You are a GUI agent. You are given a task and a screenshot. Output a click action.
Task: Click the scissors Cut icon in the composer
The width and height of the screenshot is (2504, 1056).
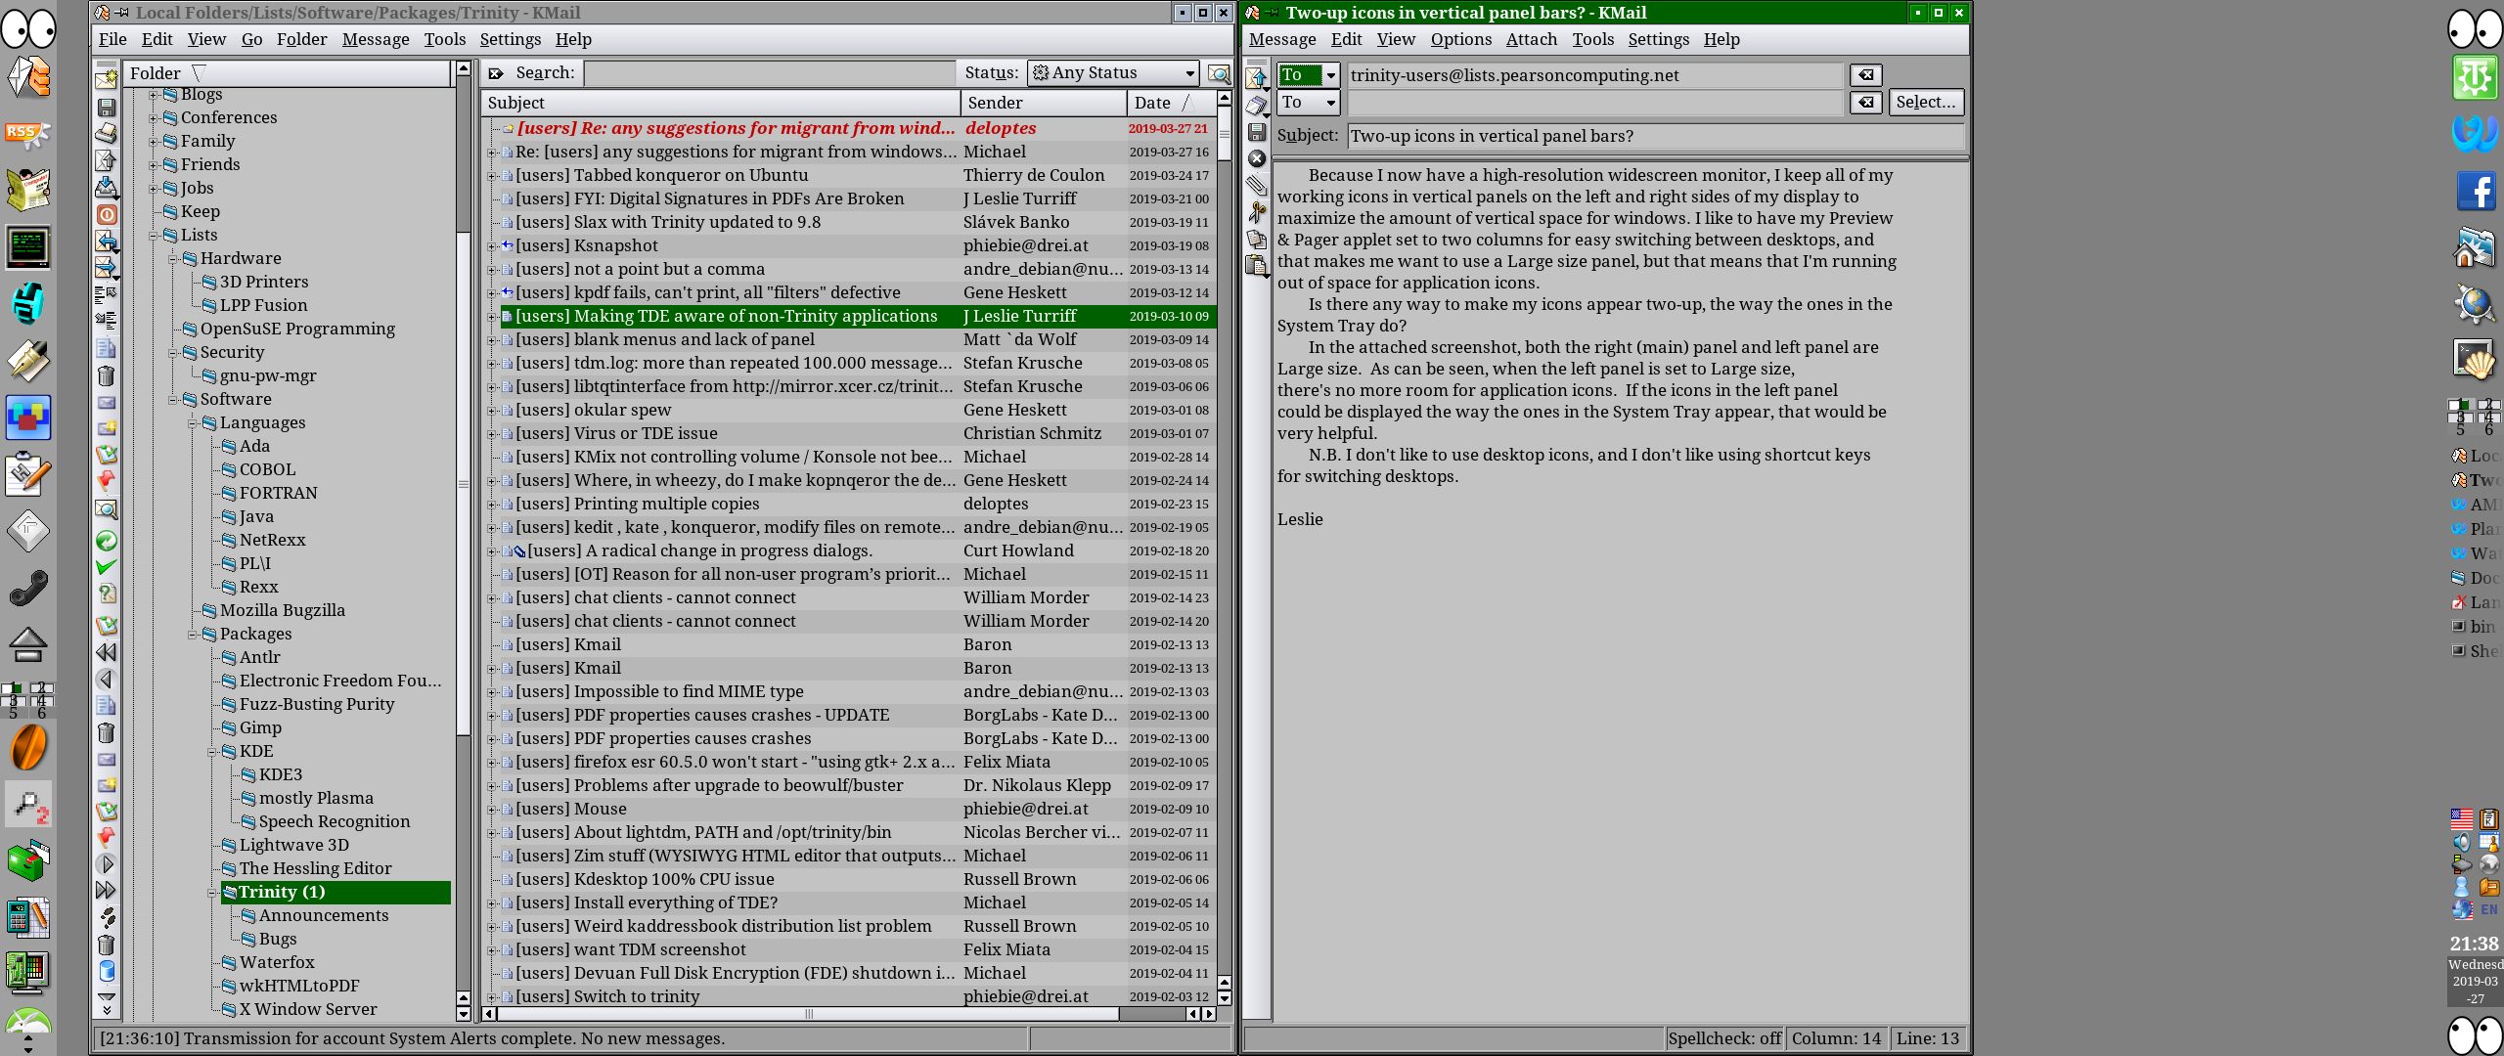[x=1257, y=212]
